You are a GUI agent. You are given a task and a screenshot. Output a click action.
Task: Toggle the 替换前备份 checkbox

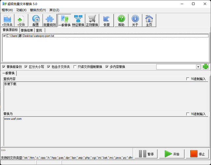(x=4, y=67)
